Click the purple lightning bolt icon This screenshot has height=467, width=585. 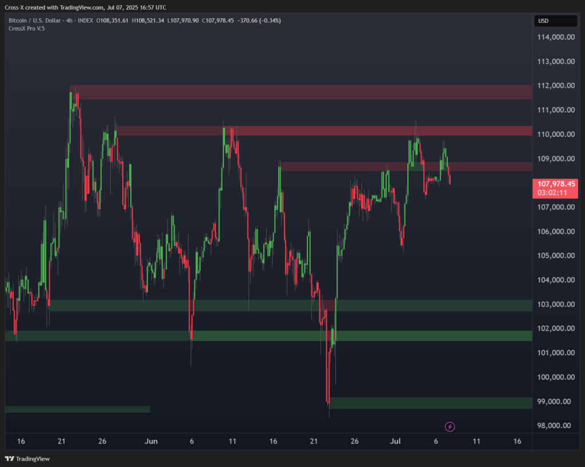pos(450,426)
